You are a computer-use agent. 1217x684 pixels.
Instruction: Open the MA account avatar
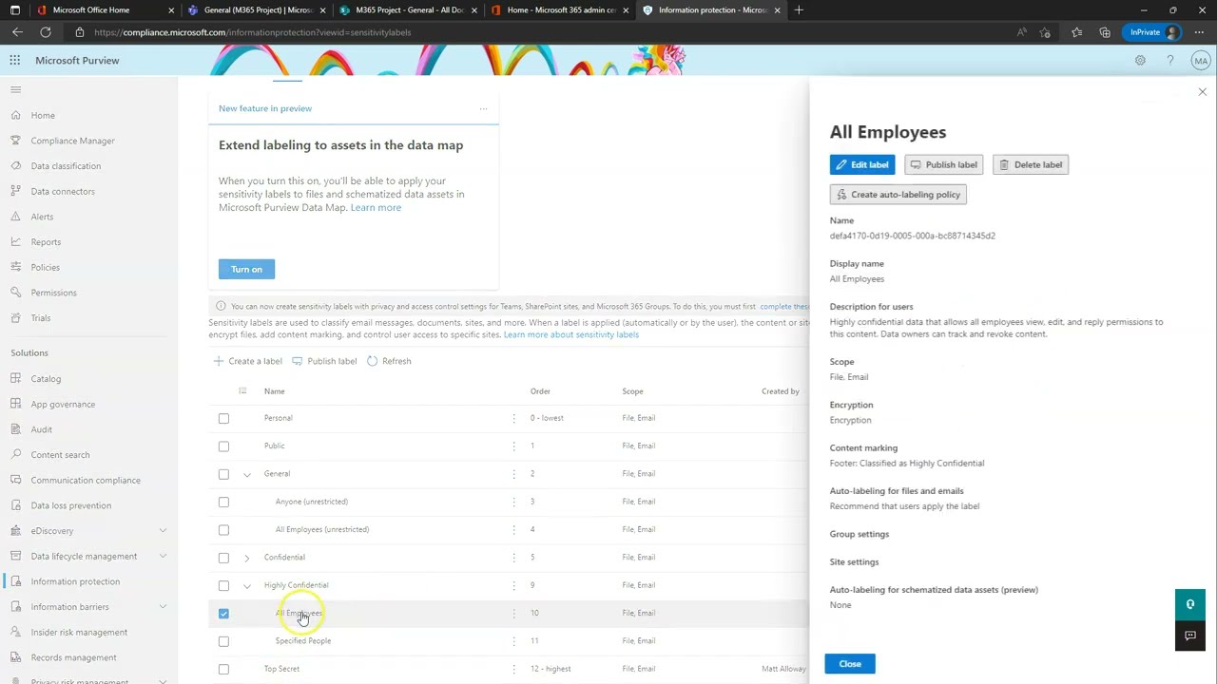1201,61
